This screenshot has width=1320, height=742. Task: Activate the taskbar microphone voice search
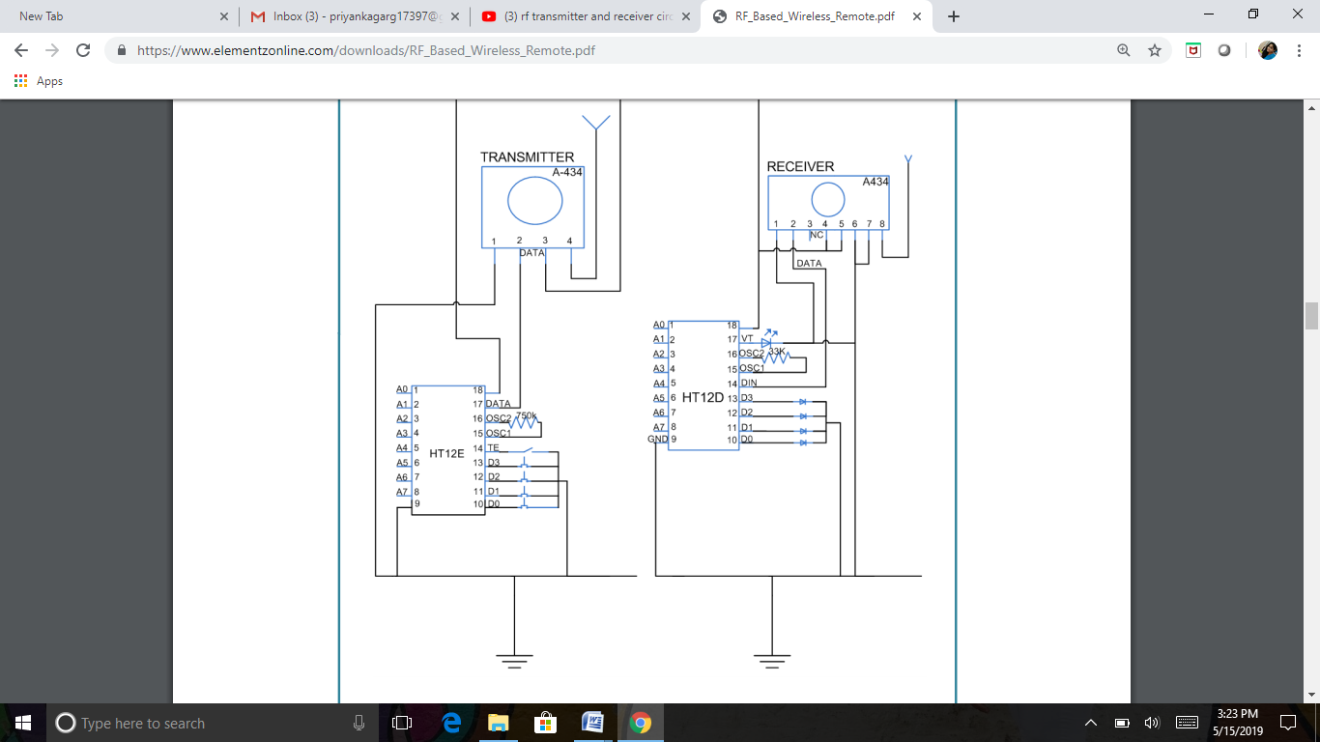click(359, 723)
